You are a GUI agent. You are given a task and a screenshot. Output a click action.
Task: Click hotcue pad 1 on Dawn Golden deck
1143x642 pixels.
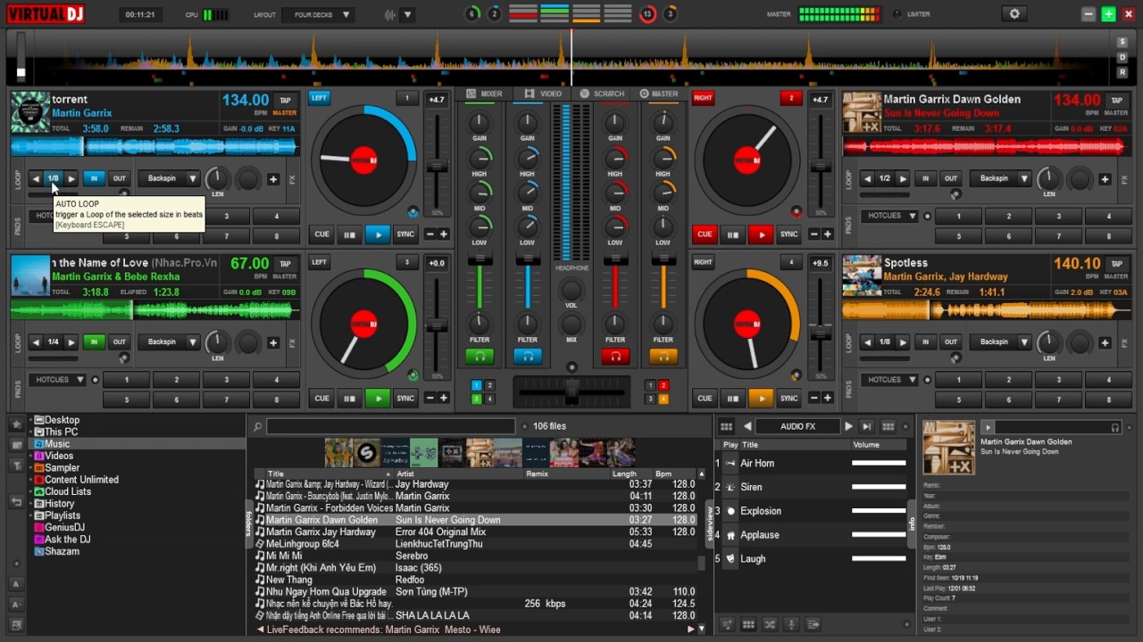(958, 217)
